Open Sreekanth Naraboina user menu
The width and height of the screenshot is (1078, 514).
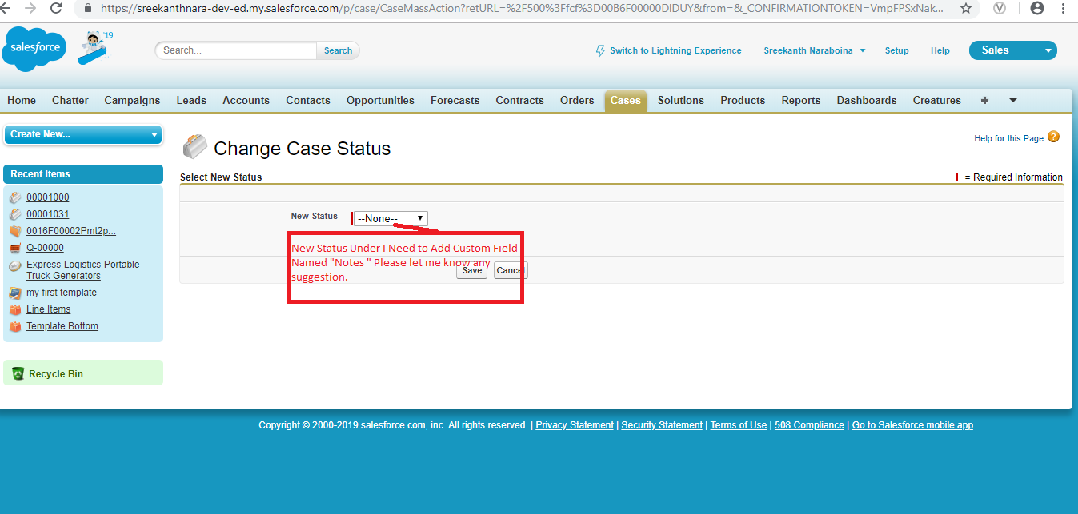point(815,50)
